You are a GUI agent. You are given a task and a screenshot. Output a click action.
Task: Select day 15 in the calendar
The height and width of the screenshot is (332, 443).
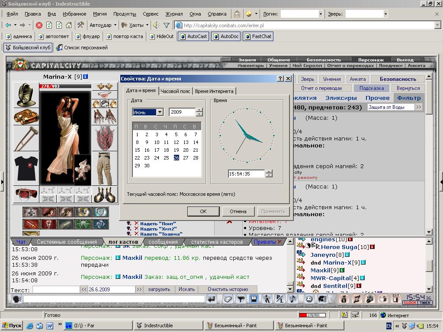(x=137, y=150)
